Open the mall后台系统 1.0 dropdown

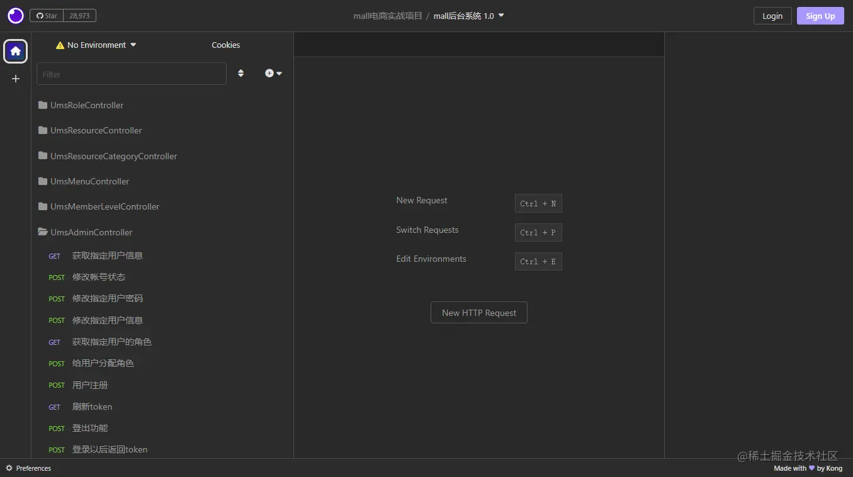tap(469, 16)
